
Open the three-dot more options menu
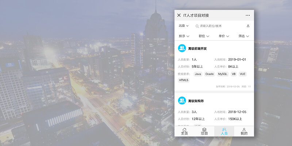pyautogui.click(x=248, y=15)
